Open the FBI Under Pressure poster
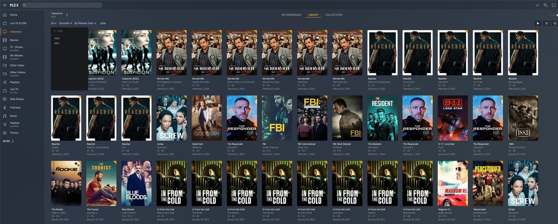 coord(277,118)
